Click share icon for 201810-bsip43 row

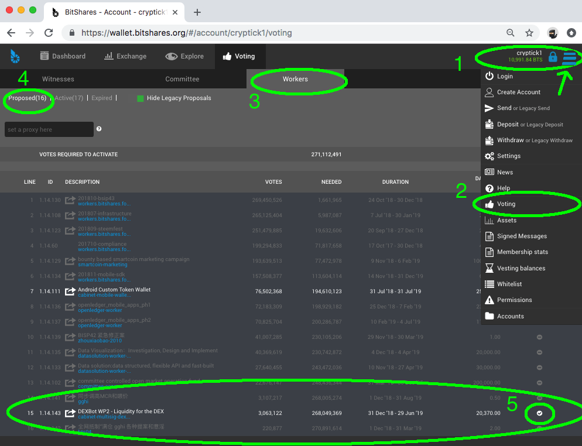(x=70, y=200)
